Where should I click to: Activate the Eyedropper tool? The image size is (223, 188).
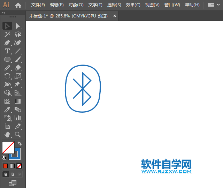click(7, 110)
